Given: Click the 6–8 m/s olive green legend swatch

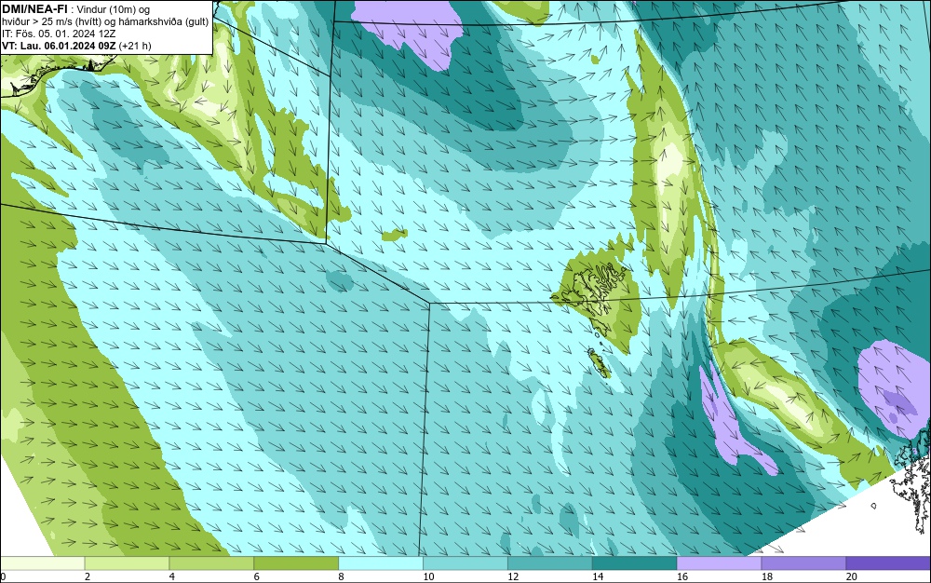Looking at the screenshot, I should click(296, 563).
